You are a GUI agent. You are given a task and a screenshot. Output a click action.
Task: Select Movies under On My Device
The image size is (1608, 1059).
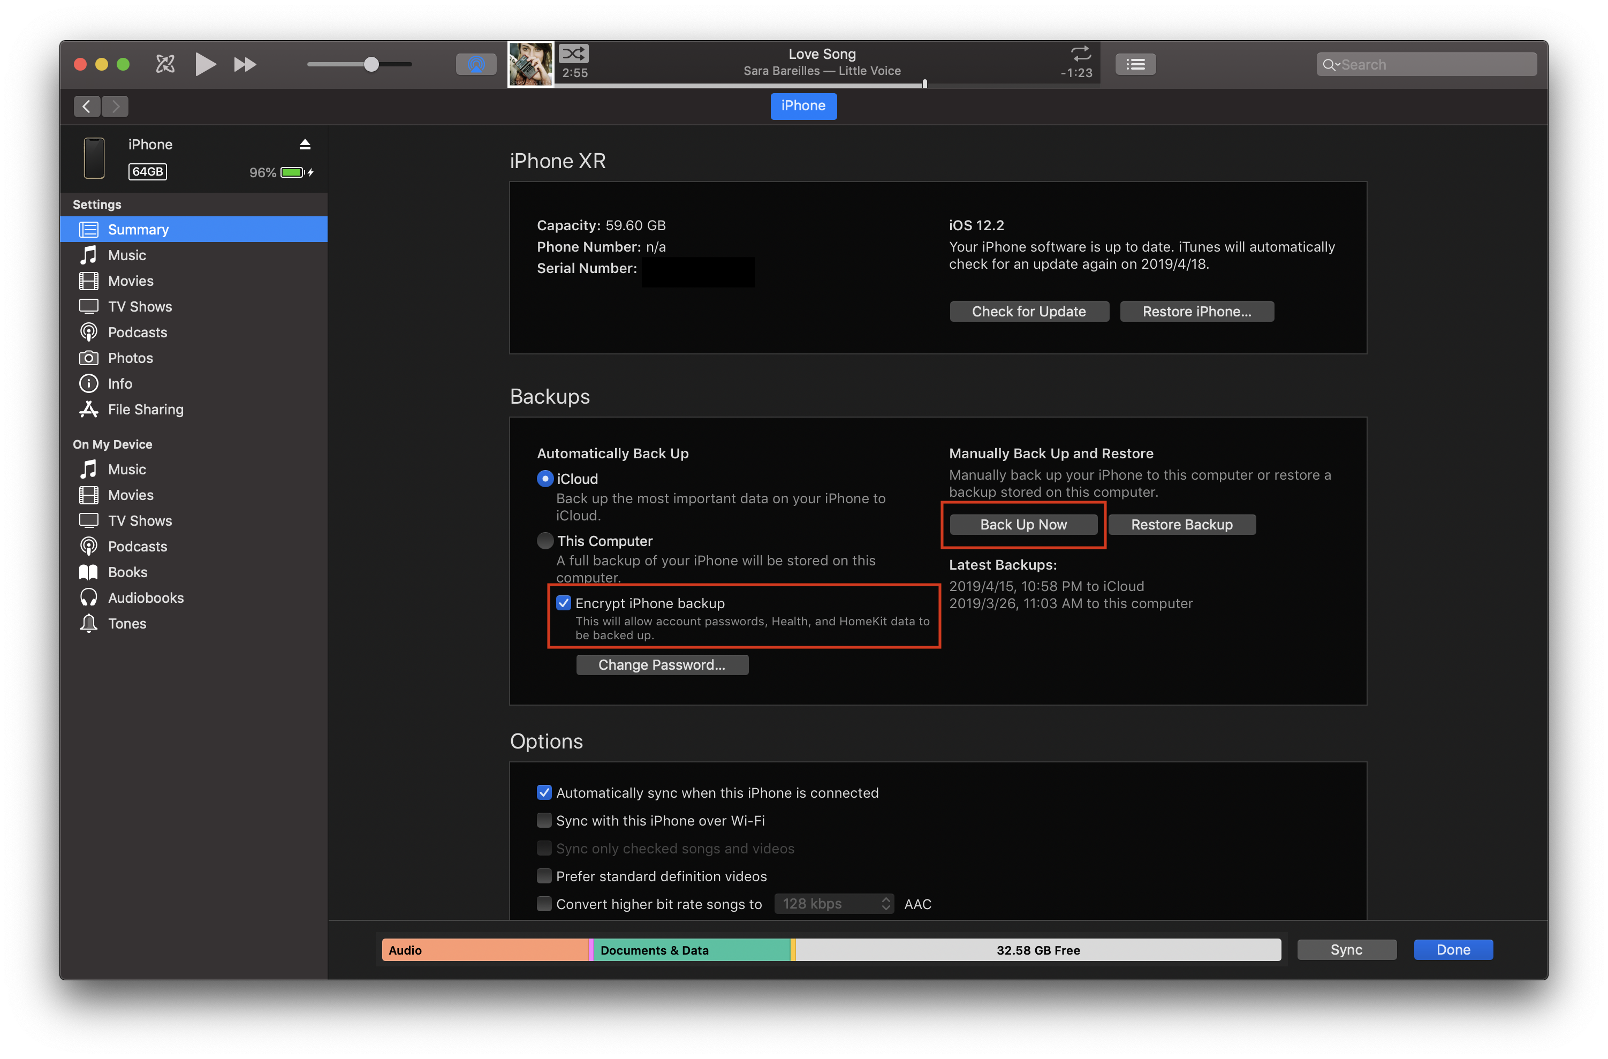[193, 495]
